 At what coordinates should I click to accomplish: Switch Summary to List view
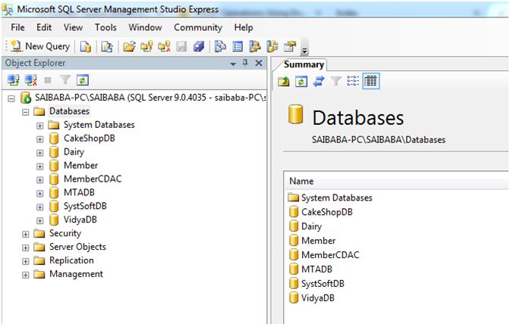[353, 80]
